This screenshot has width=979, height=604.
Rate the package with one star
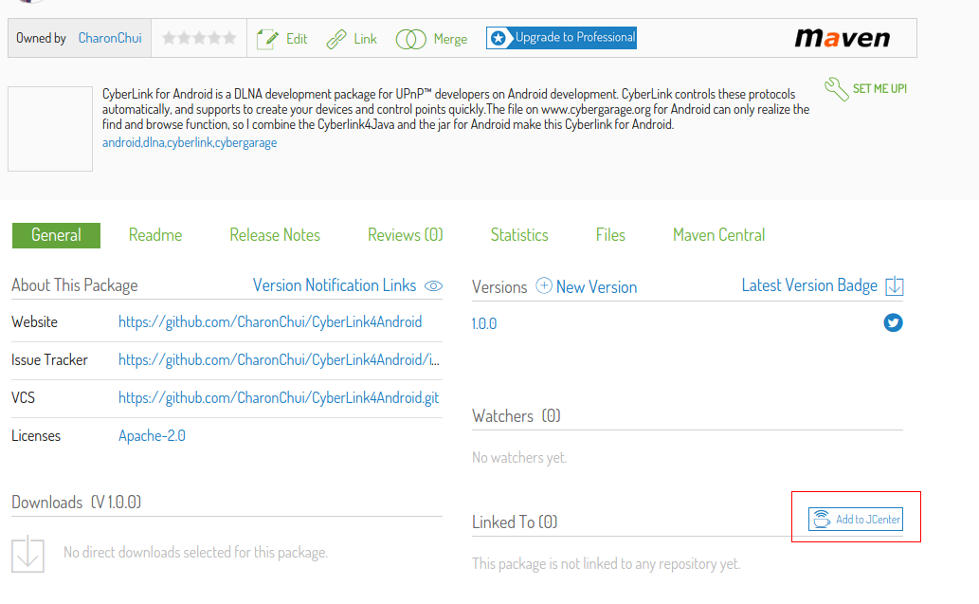(169, 38)
